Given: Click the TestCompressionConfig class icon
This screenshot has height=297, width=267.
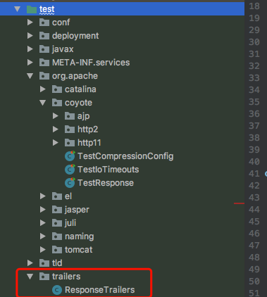Looking at the screenshot, I should tap(70, 156).
